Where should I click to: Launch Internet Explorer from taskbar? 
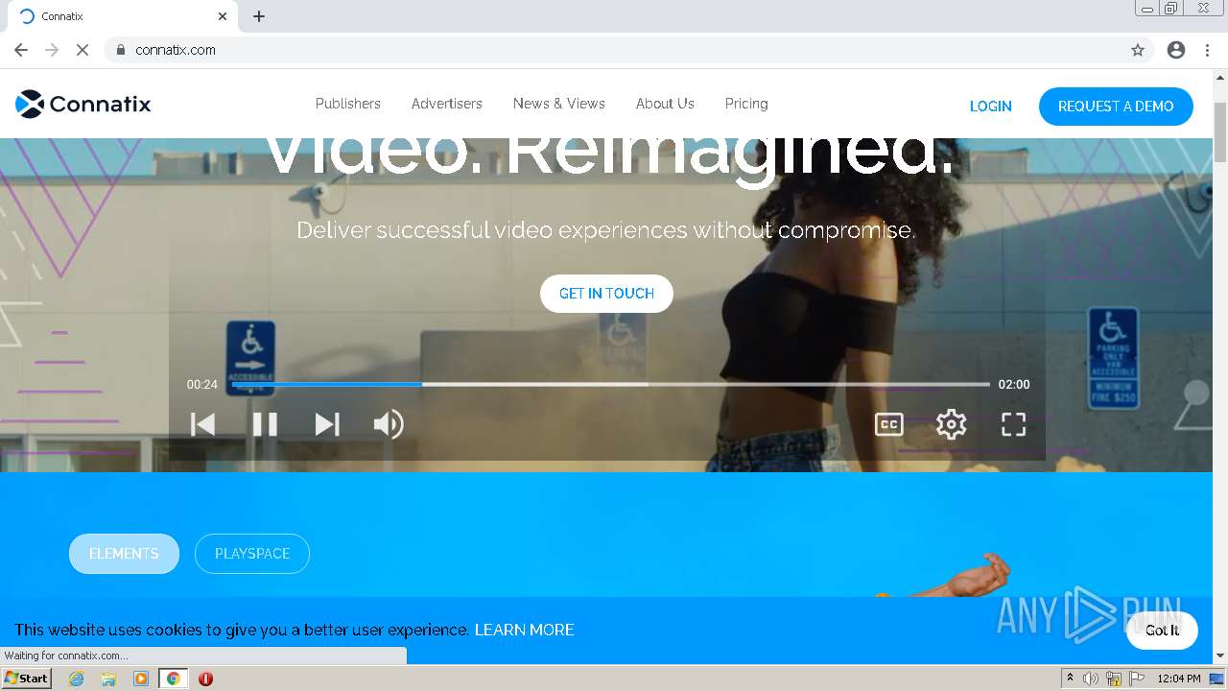click(77, 679)
